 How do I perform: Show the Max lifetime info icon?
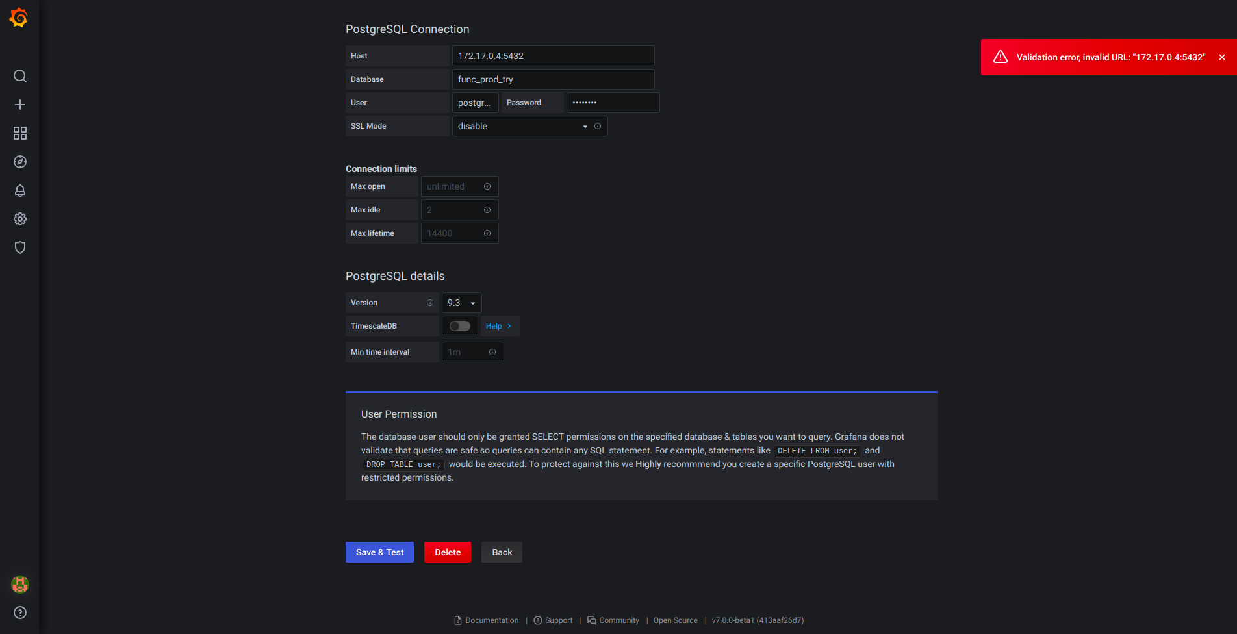point(487,233)
